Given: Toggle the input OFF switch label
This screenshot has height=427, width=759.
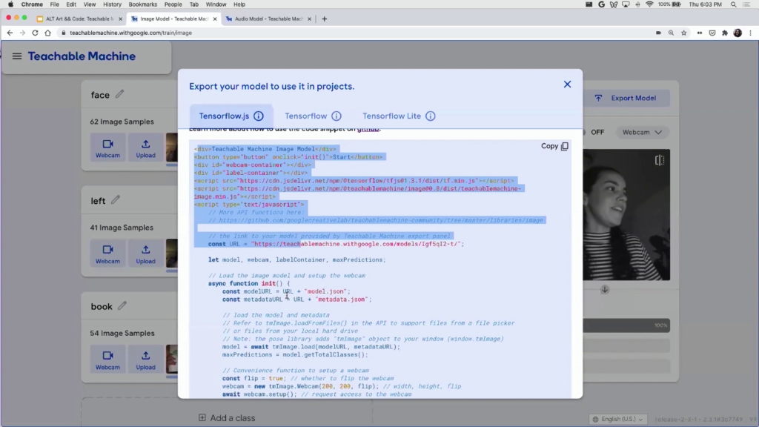Looking at the screenshot, I should pos(597,132).
